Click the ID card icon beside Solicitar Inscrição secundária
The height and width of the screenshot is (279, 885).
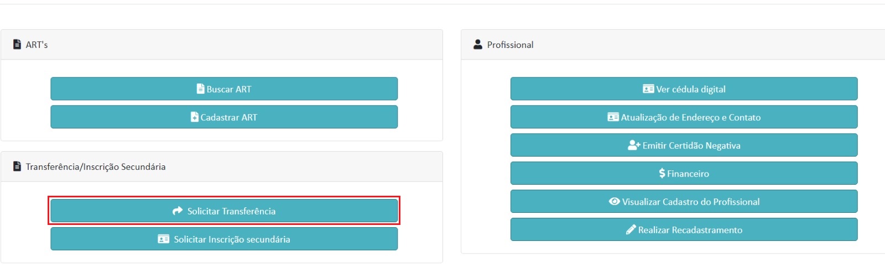point(163,239)
